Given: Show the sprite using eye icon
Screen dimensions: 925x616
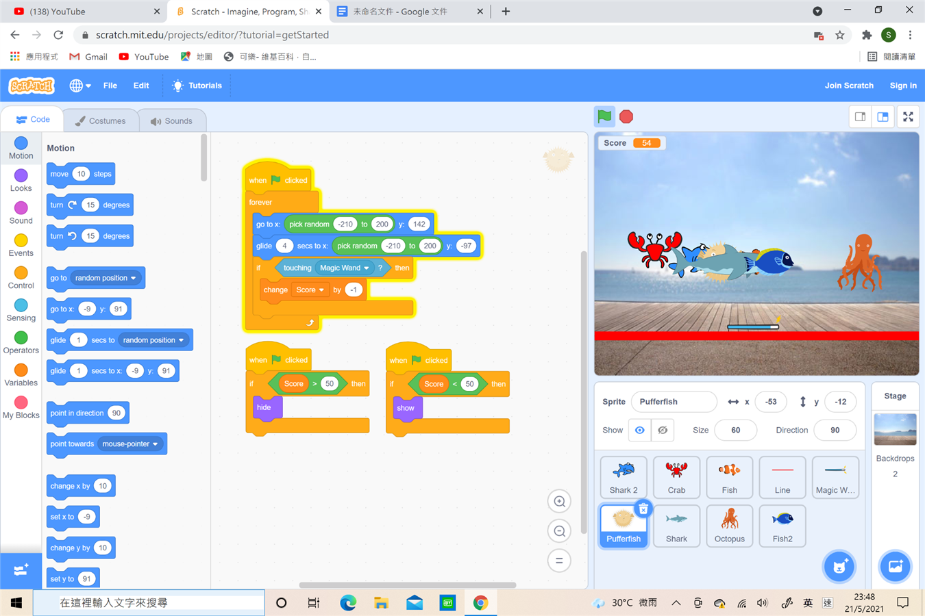Looking at the screenshot, I should pyautogui.click(x=639, y=431).
